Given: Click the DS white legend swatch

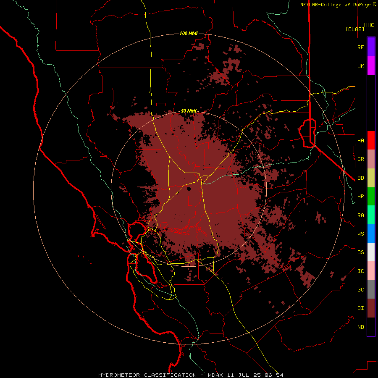Looking at the screenshot, I should pos(371,252).
